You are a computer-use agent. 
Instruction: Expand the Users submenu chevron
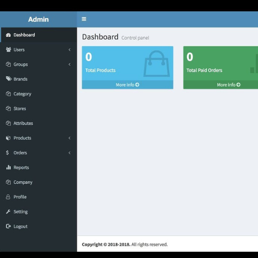pyautogui.click(x=70, y=50)
